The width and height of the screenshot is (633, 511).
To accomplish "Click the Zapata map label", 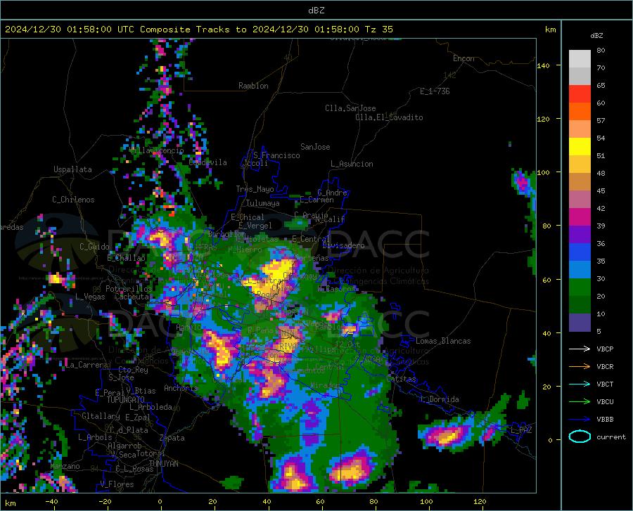I will point(172,438).
